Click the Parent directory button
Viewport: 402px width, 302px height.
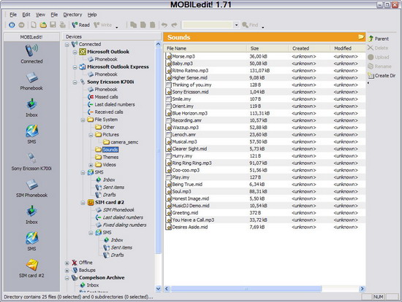379,39
